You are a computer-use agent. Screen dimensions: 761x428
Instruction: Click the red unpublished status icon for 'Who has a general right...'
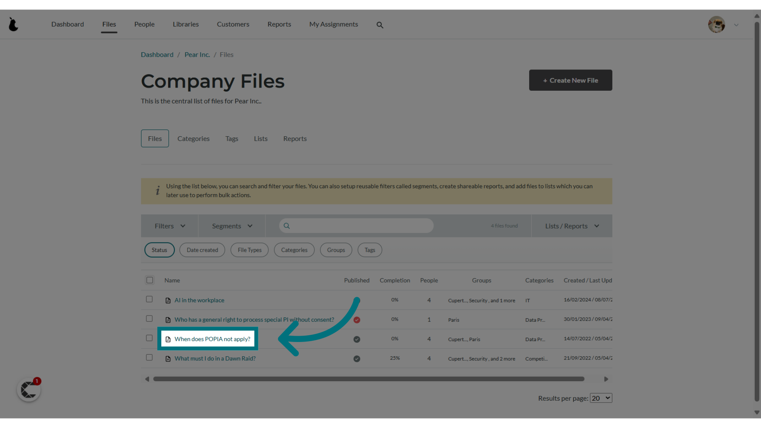357,319
